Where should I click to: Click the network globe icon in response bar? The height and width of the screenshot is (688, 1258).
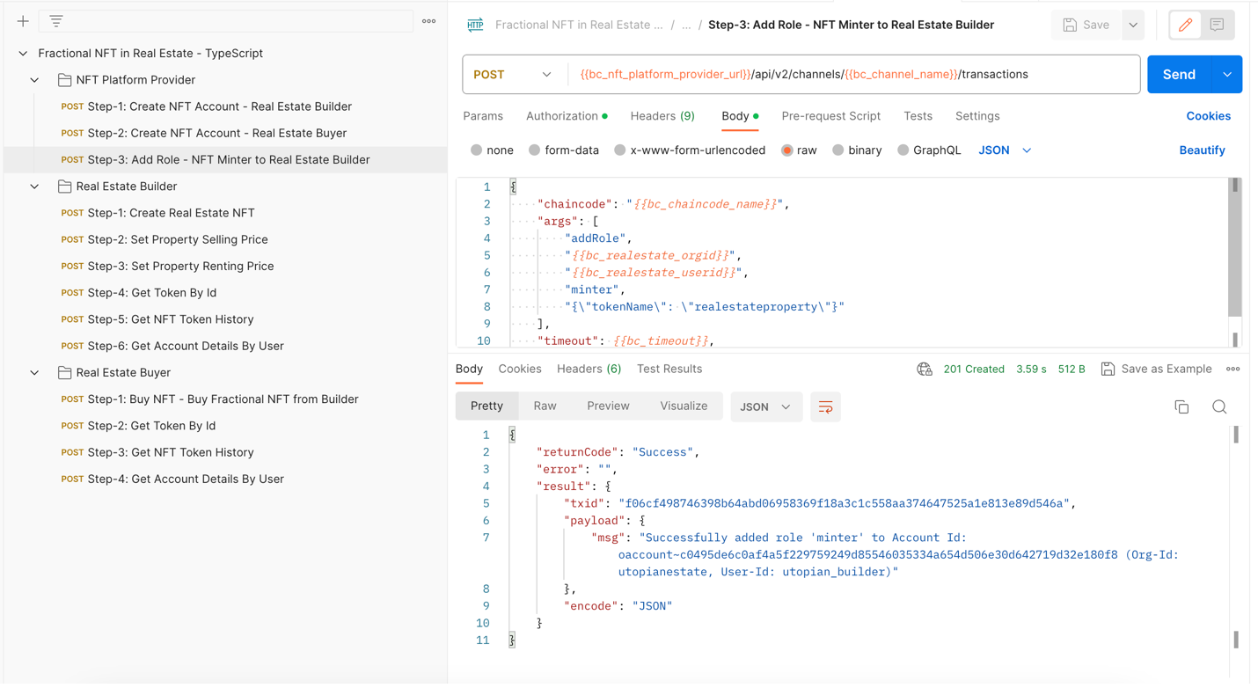point(924,370)
